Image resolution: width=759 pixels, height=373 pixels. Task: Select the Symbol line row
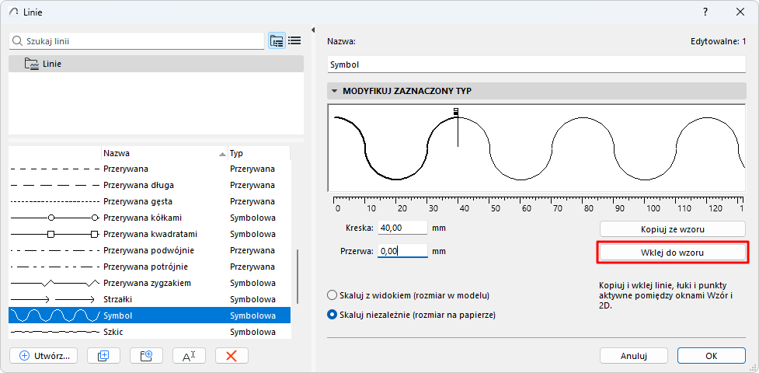pyautogui.click(x=150, y=315)
